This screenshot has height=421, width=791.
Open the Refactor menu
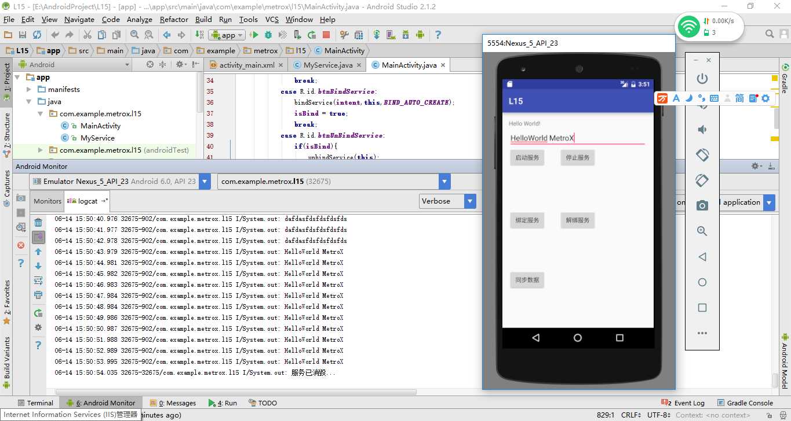coord(174,19)
